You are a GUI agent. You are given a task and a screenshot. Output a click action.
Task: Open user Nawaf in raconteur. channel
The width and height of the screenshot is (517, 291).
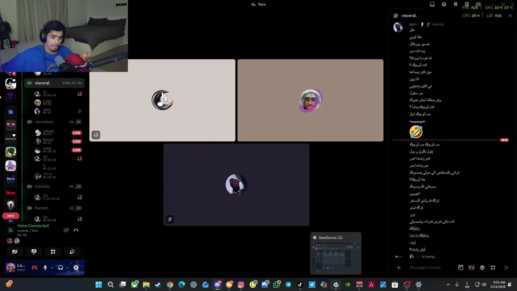coord(58,141)
